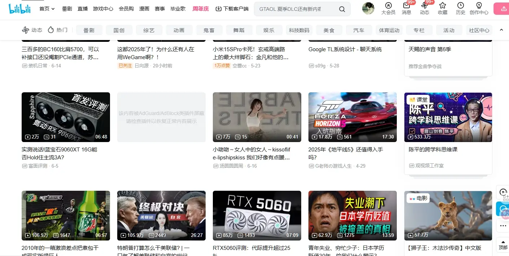Open the 终极对决 video thumbnail

[161, 216]
